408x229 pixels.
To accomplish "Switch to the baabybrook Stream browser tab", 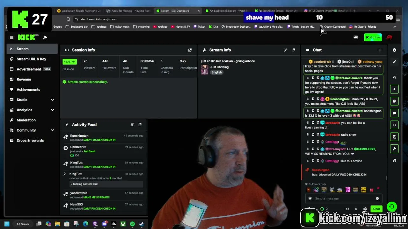I will [x=227, y=11].
